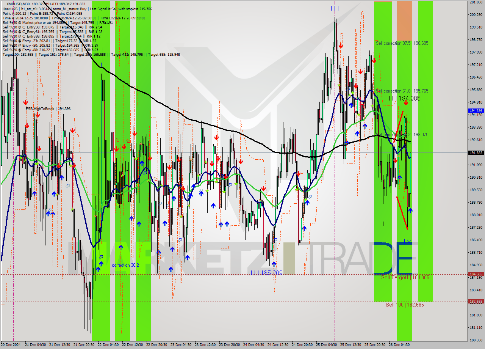Click the 192.61 price axis value

click(x=476, y=140)
